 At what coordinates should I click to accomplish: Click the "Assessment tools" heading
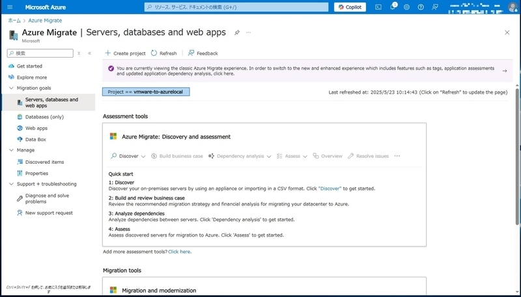click(x=125, y=116)
